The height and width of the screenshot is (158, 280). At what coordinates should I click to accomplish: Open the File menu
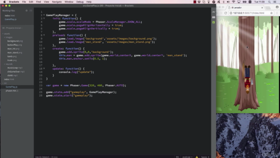(24, 2)
